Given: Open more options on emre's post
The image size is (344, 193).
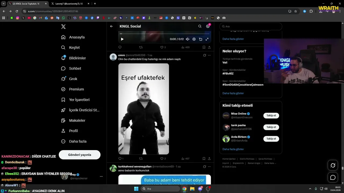Looking at the screenshot, I should [209, 55].
